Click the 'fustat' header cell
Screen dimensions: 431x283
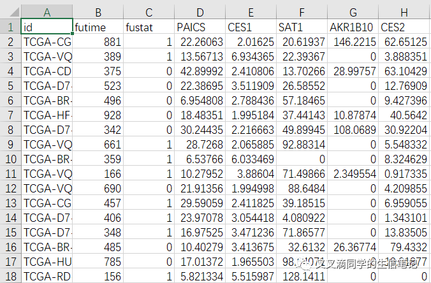(x=149, y=27)
